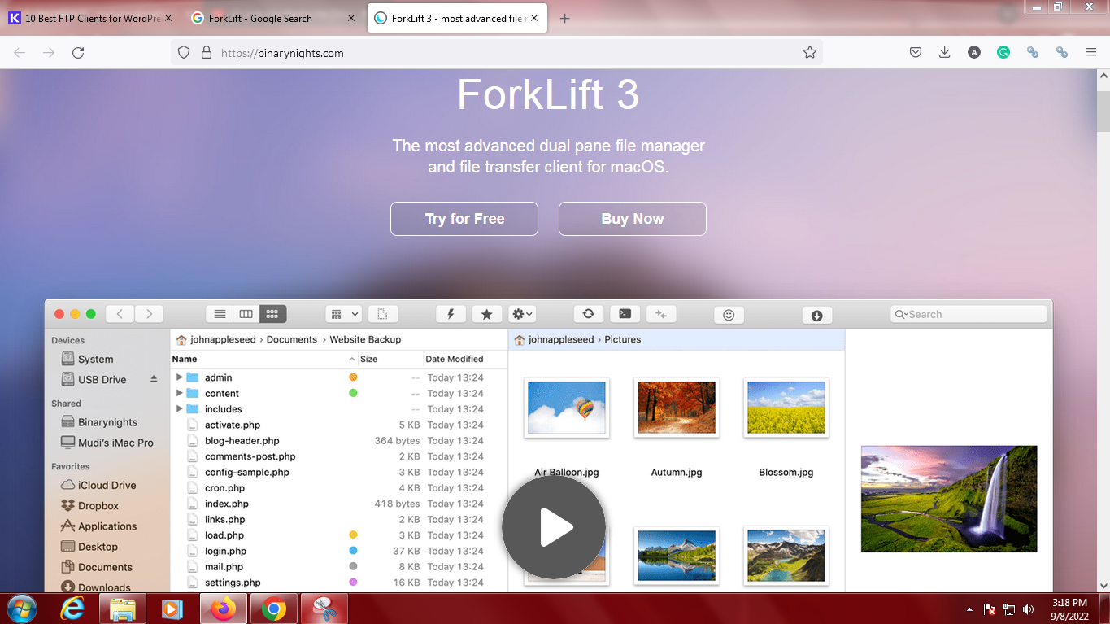Click the Documents breadcrumb in left pane
Screen dimensions: 1110x624
point(292,339)
